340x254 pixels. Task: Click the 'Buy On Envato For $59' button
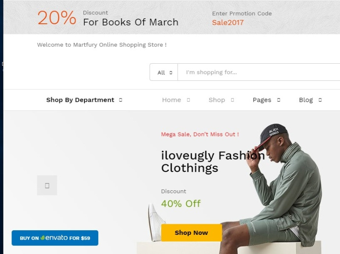tap(55, 238)
